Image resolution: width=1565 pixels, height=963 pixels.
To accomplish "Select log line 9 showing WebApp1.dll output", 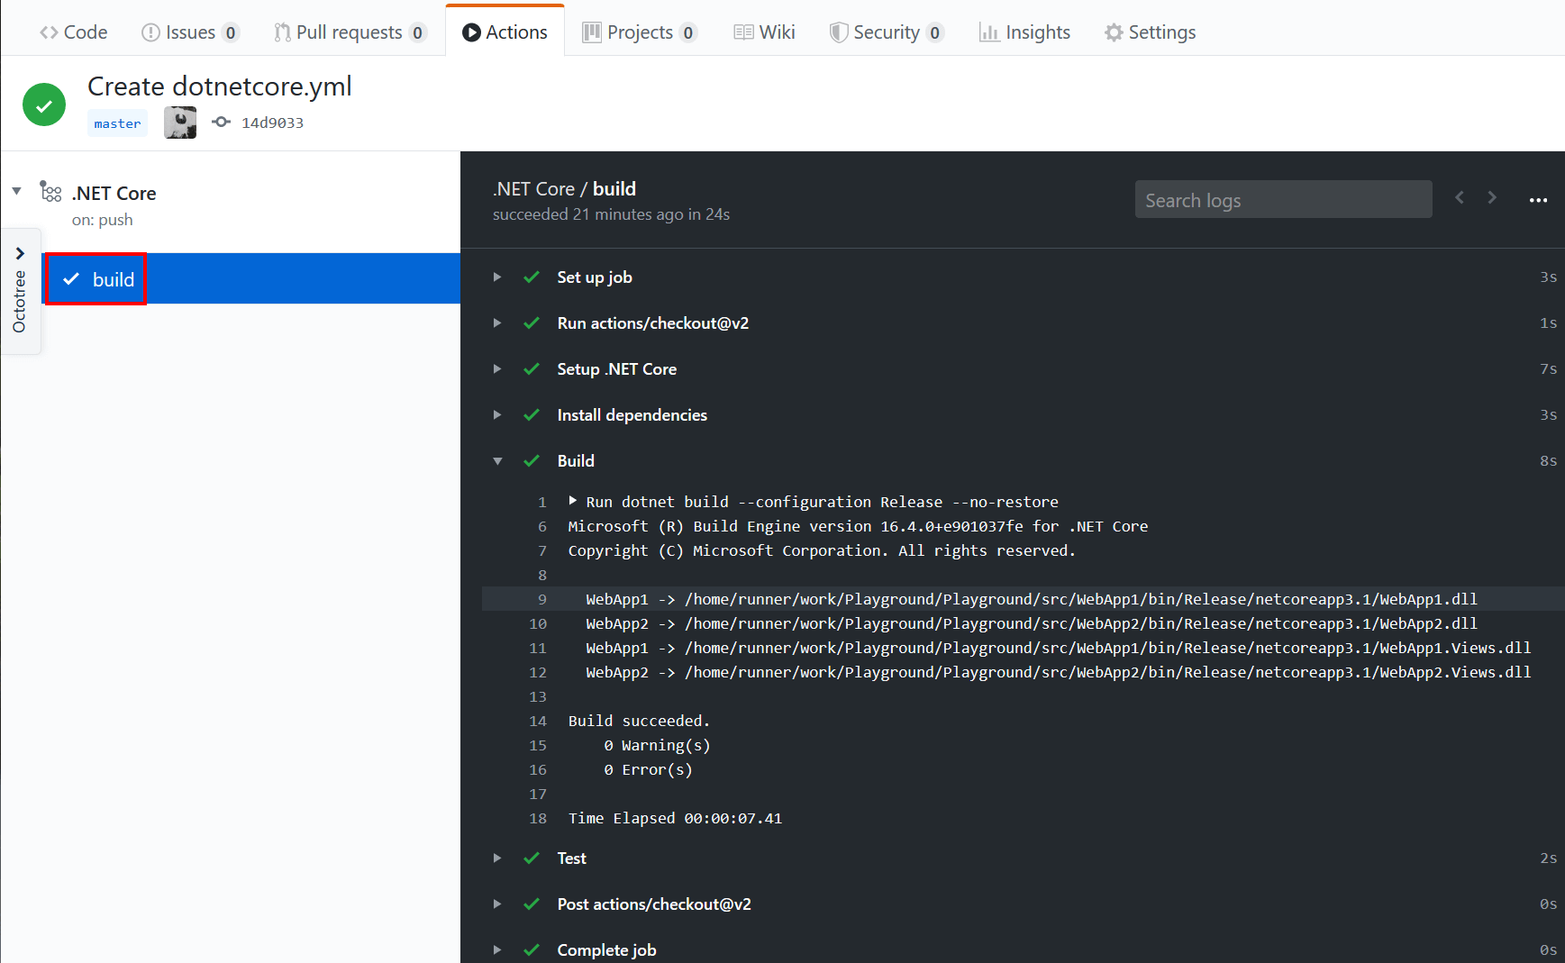I will [x=991, y=598].
